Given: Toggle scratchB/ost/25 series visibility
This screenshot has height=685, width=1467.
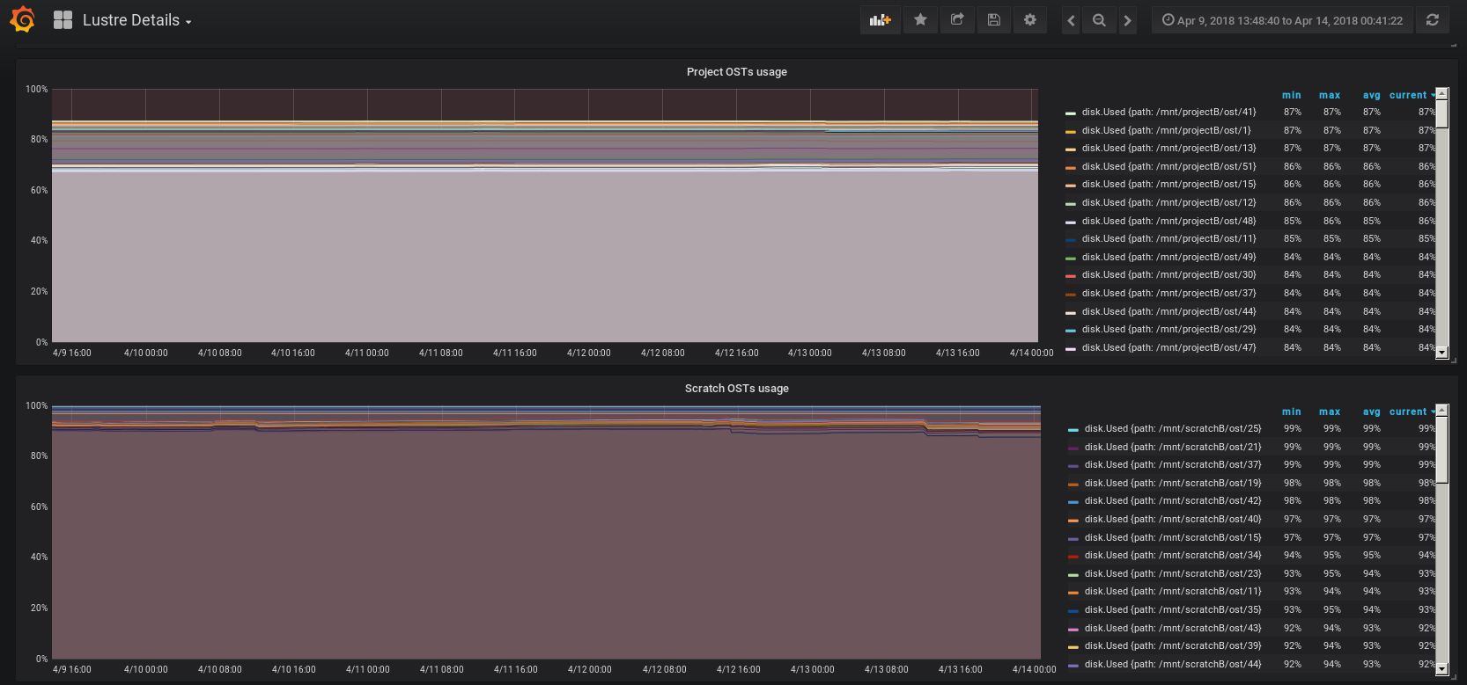Looking at the screenshot, I should (x=1172, y=429).
